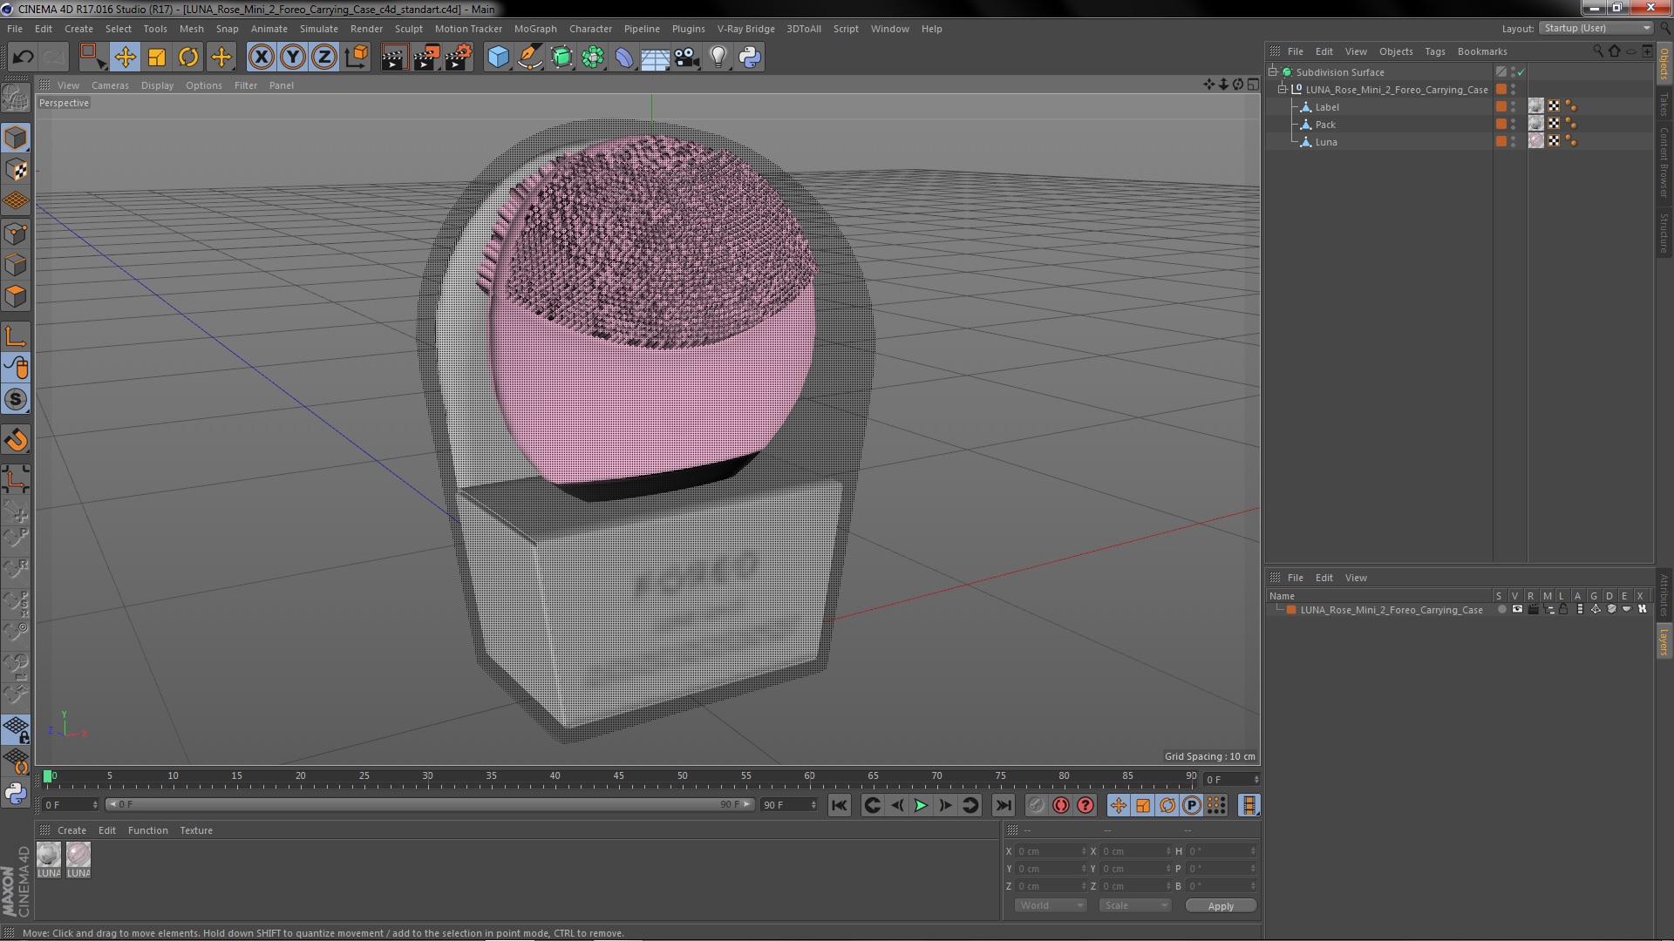
Task: Open the Sculpt menu
Action: click(408, 29)
